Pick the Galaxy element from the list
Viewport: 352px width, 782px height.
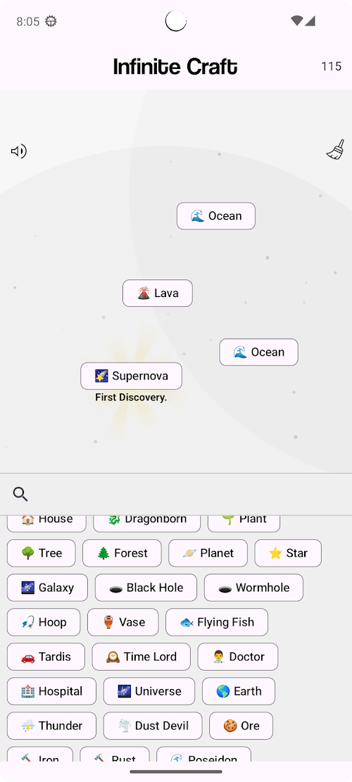click(x=47, y=588)
